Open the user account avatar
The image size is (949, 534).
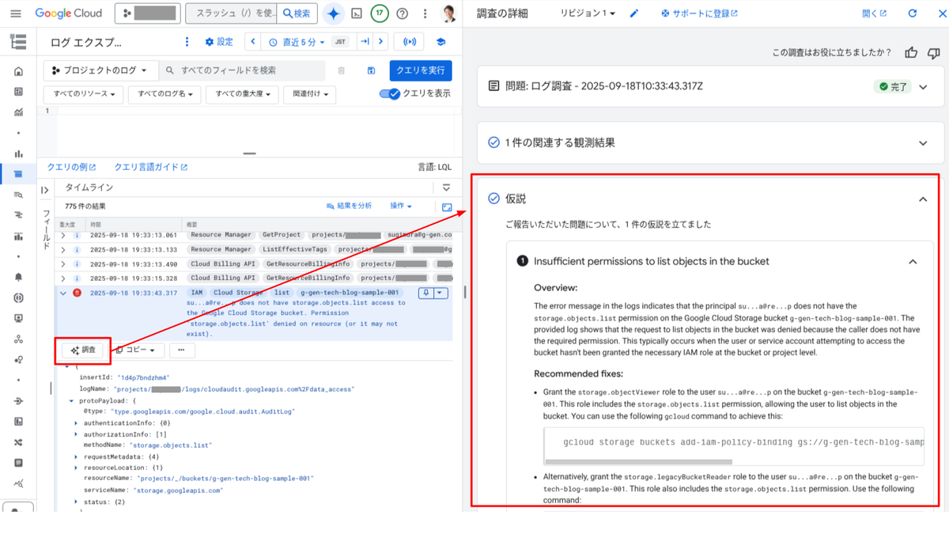[448, 13]
